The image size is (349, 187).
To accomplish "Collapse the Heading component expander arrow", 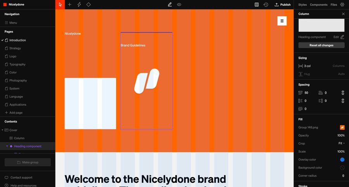I will [x=7, y=146].
